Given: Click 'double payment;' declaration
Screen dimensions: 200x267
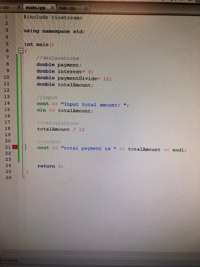Looking at the screenshot, I should click(59, 65).
